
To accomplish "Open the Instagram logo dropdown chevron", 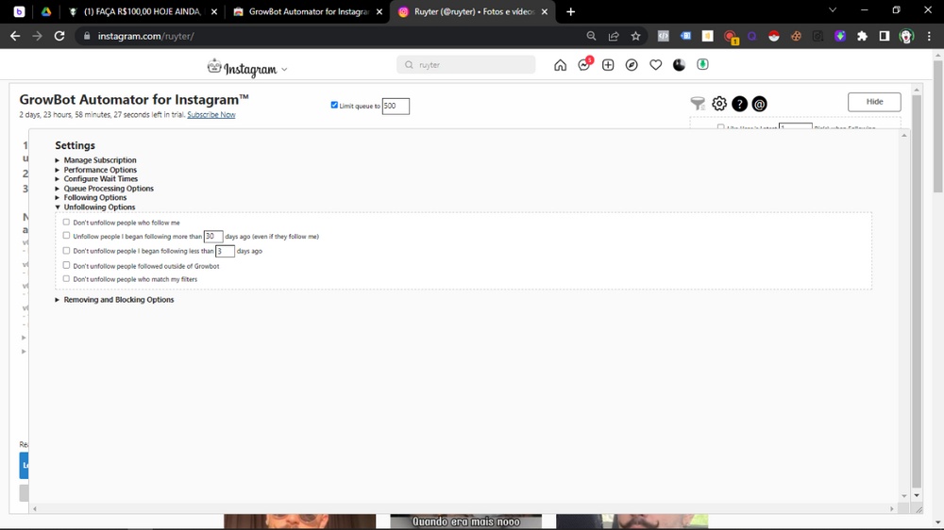I will [284, 70].
